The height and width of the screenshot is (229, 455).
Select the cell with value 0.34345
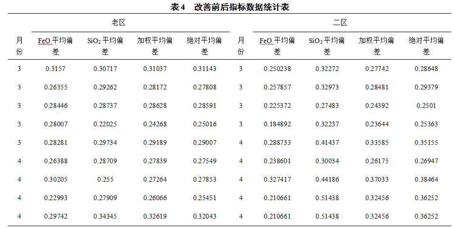105,216
